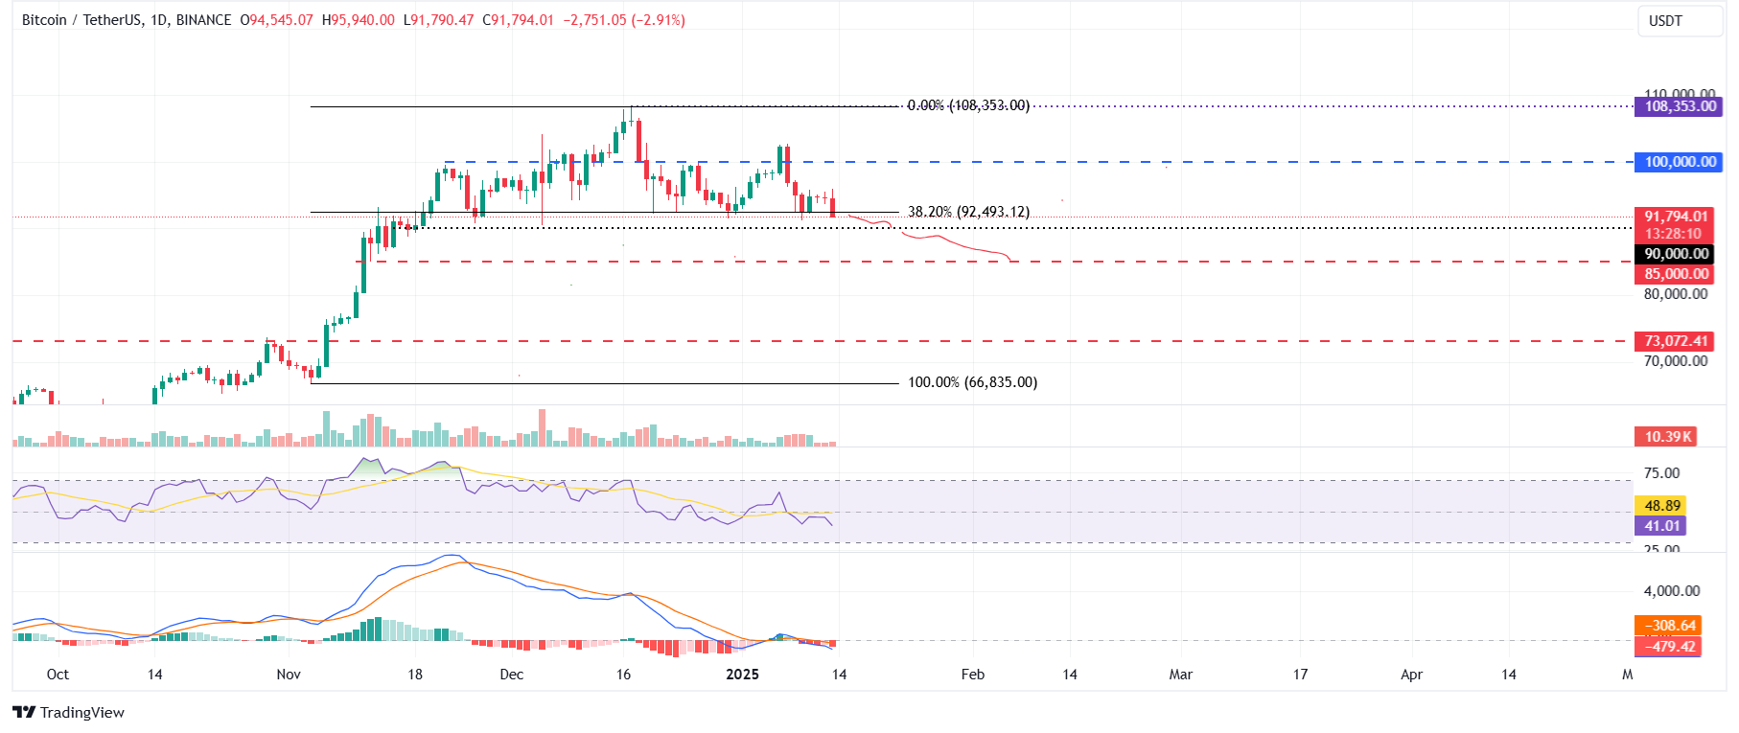1739x733 pixels.
Task: Open the USDT currency selector
Action: click(1680, 21)
